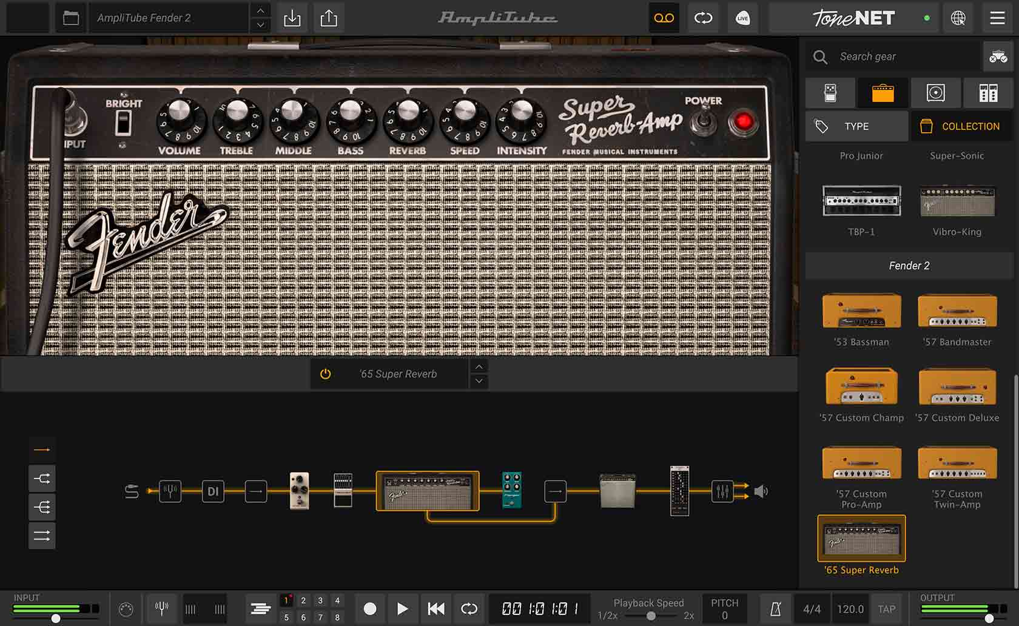Toggle loop in the transport bar
The width and height of the screenshot is (1019, 626).
469,608
